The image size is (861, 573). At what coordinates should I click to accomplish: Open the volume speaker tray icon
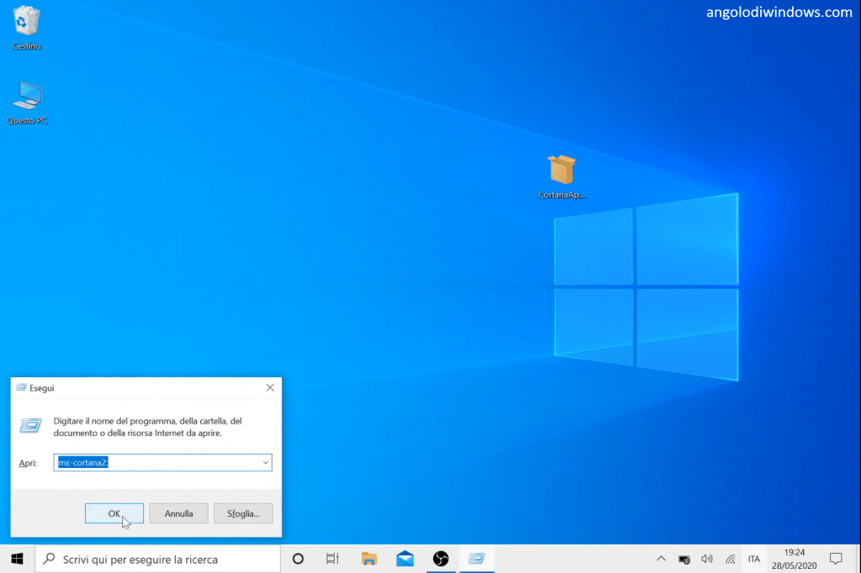click(707, 559)
